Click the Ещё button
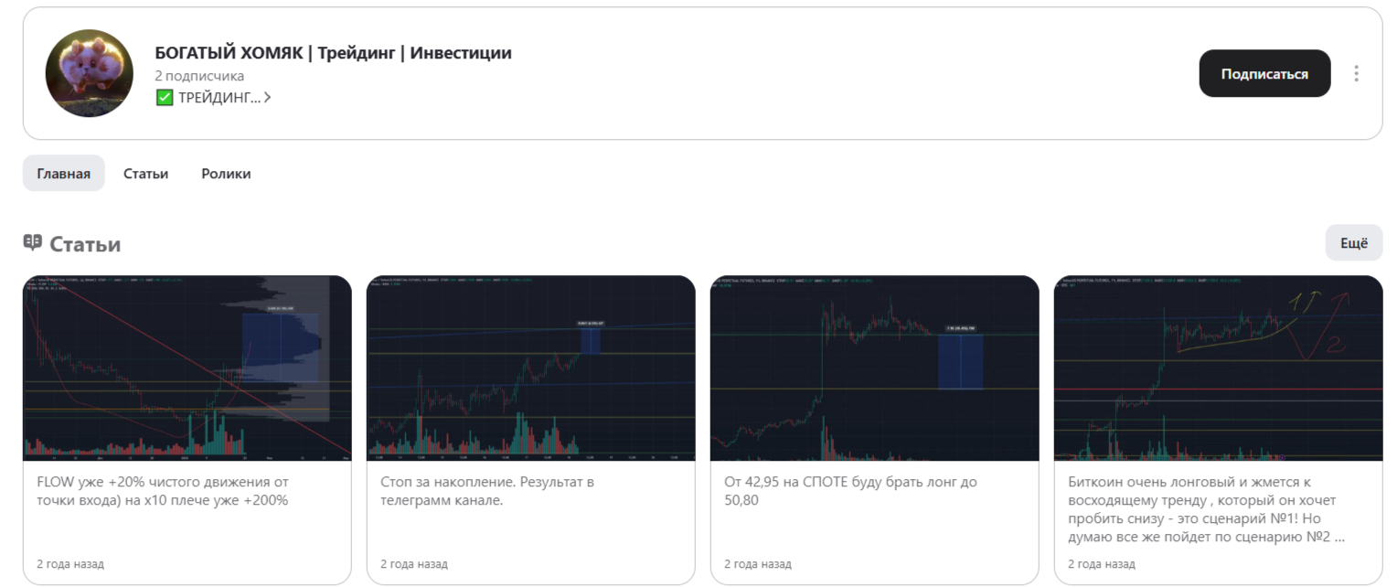1397x587 pixels. [x=1353, y=243]
